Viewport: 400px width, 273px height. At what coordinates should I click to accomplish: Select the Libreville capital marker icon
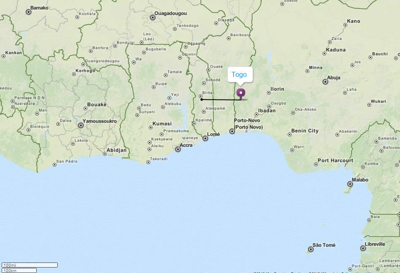pos(363,248)
